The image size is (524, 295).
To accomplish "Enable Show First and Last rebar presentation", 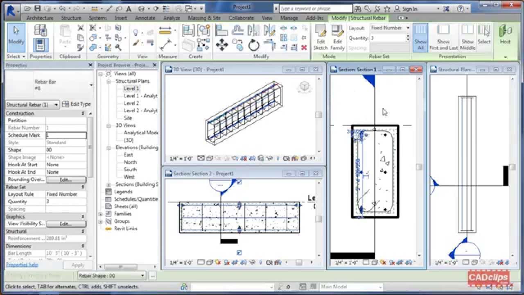I will click(443, 37).
